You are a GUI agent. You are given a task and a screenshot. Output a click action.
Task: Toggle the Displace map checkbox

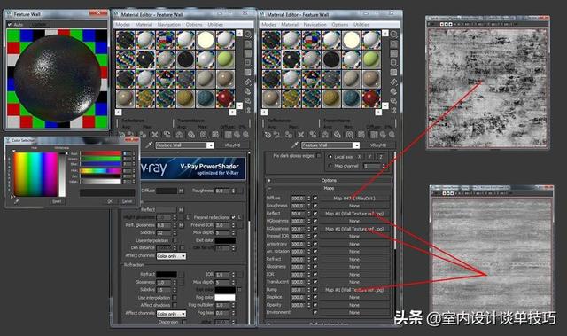point(315,297)
